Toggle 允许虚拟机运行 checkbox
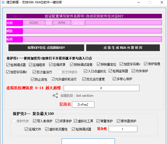This screenshot has height=144, width=167. tap(53, 79)
